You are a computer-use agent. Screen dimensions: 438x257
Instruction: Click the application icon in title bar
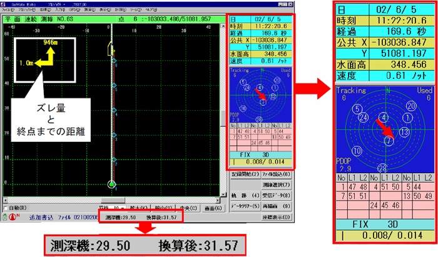[4, 5]
